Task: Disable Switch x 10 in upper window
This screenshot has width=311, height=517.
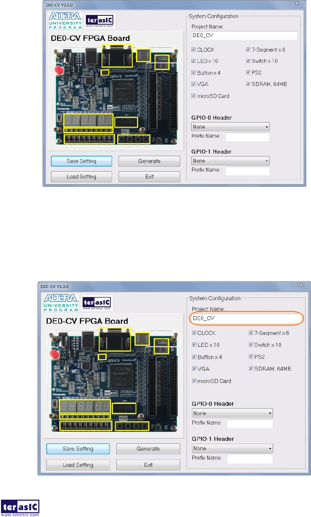Action: pos(248,61)
